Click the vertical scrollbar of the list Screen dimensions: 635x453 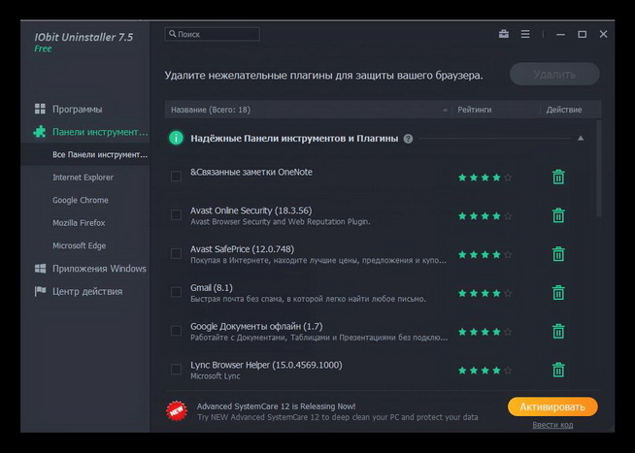pyautogui.click(x=598, y=168)
